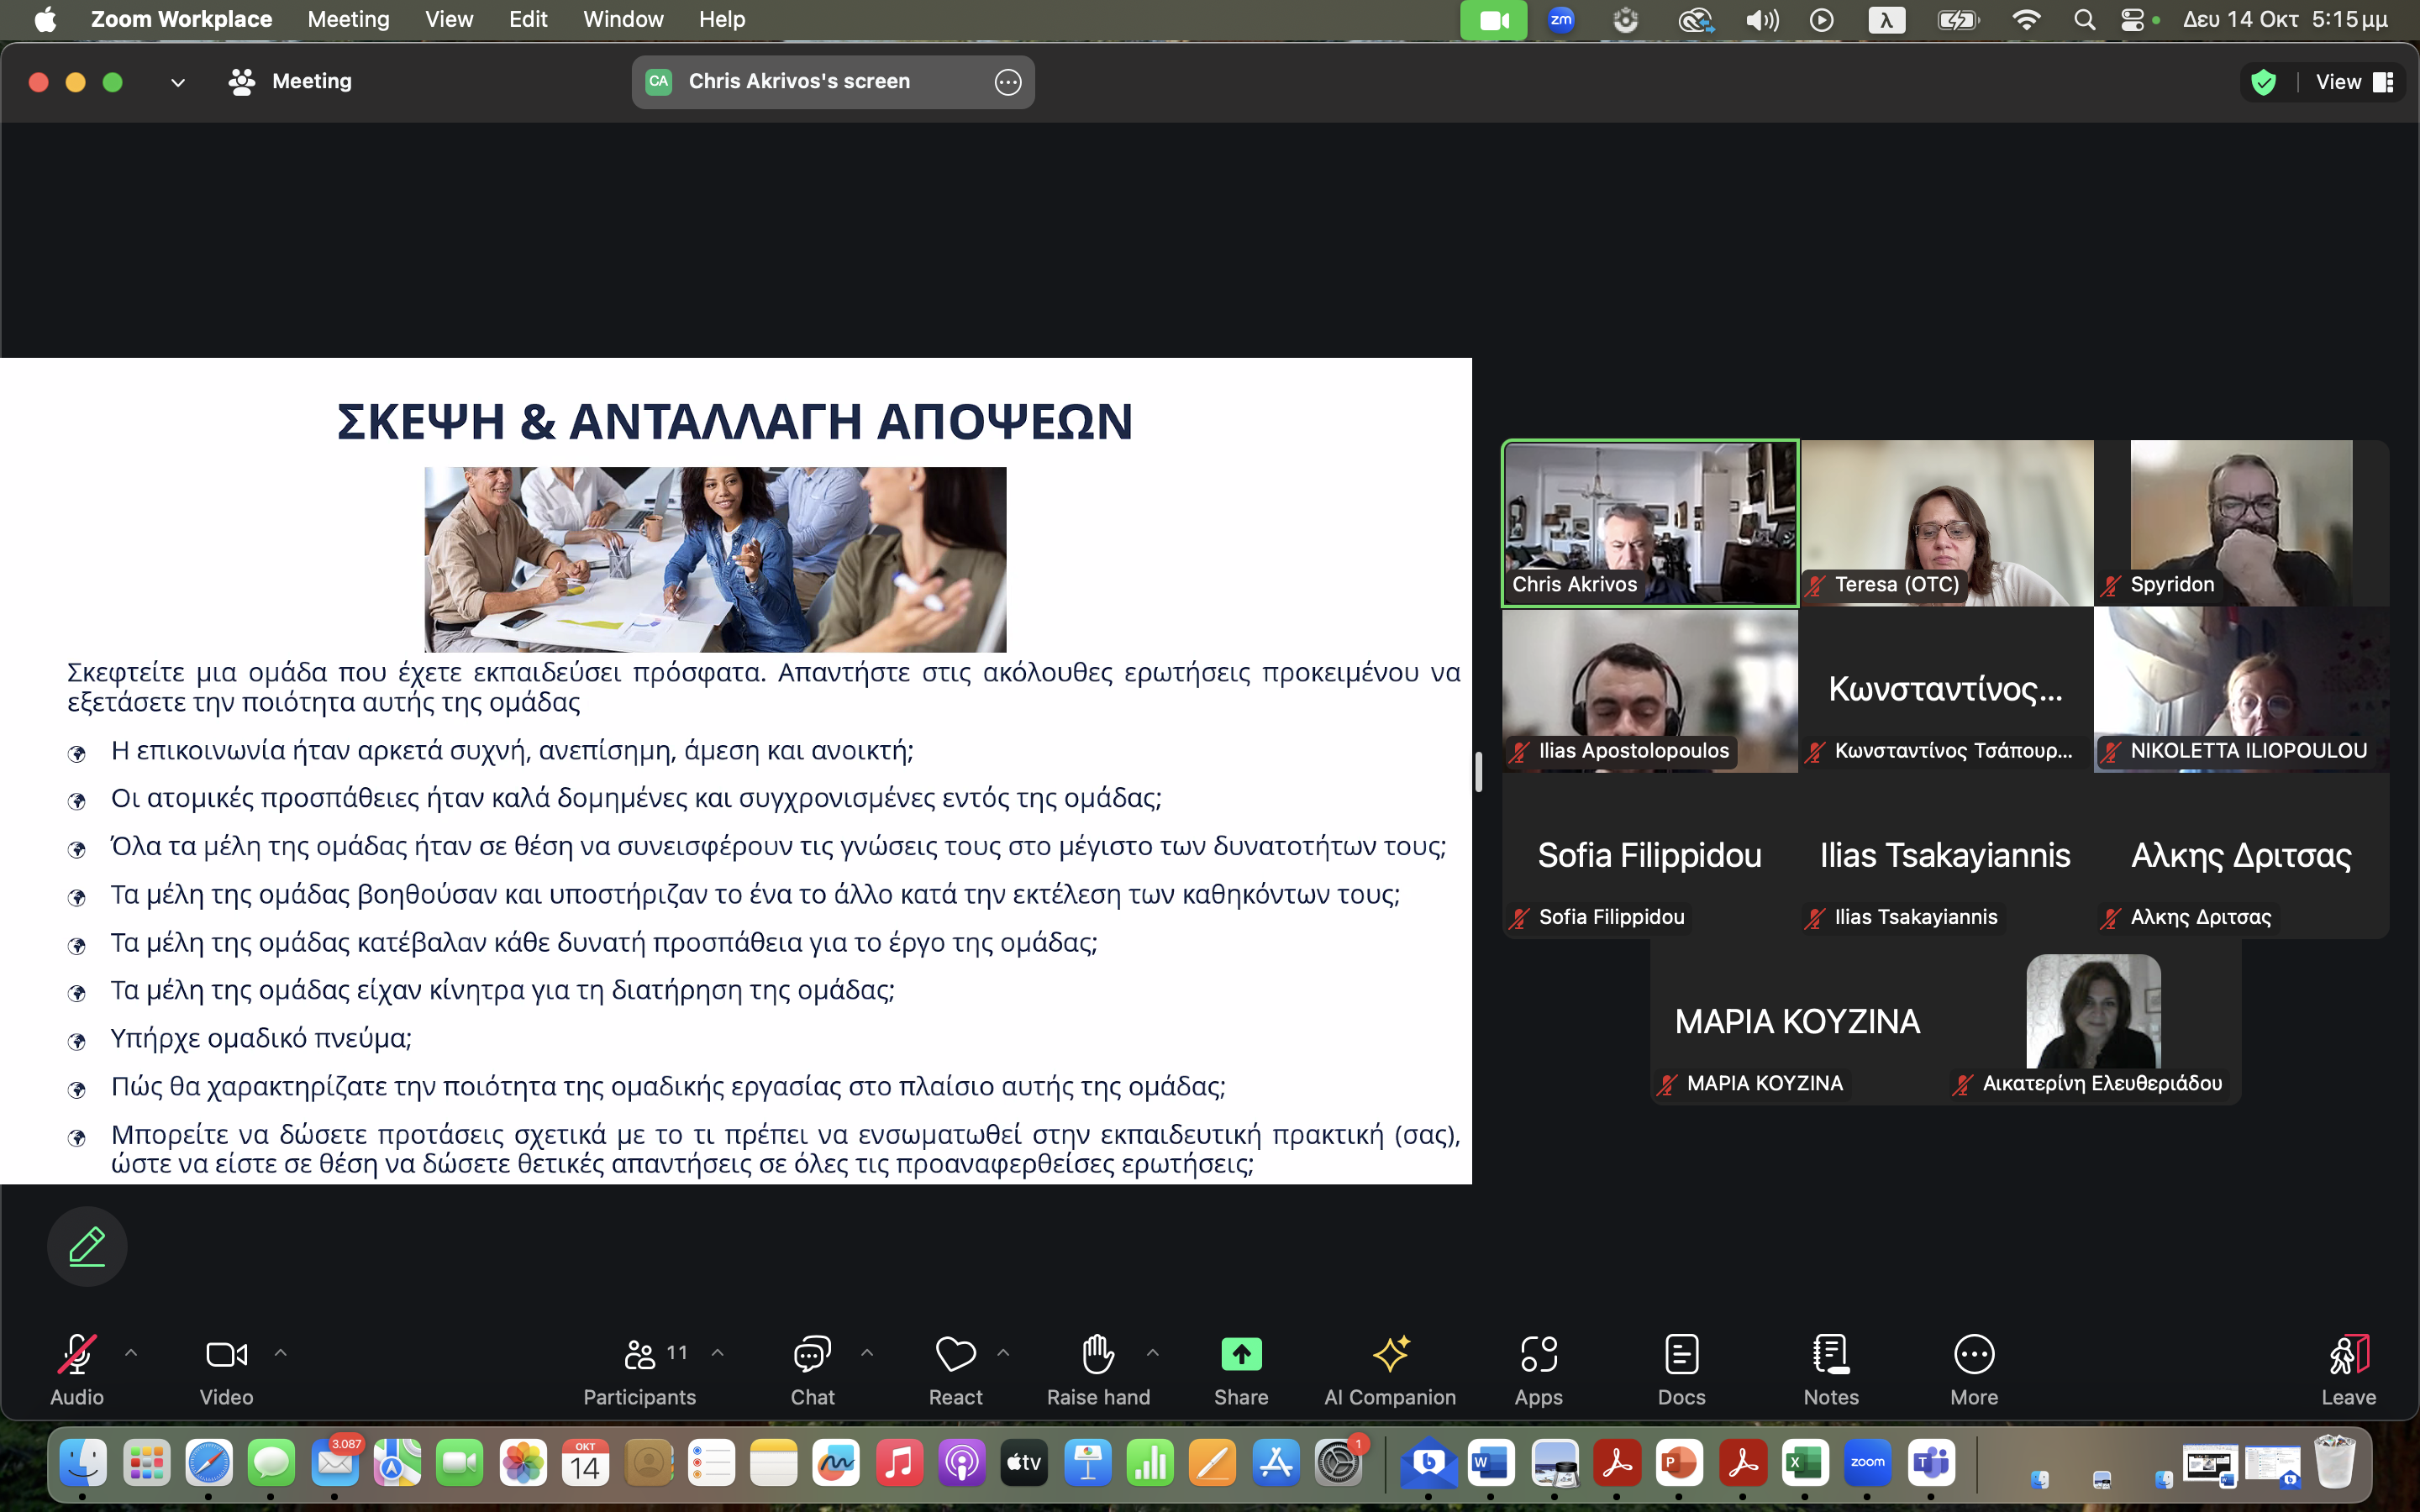Open Zoom Apps
This screenshot has width=2420, height=1512.
pos(1538,1370)
